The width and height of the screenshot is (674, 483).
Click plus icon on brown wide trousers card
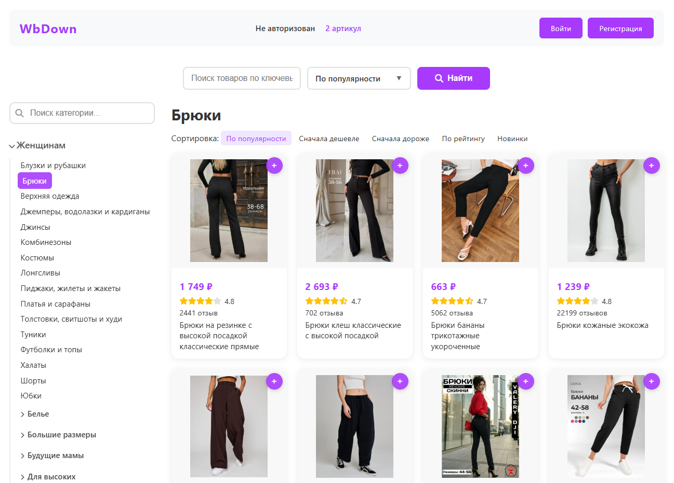tap(274, 381)
